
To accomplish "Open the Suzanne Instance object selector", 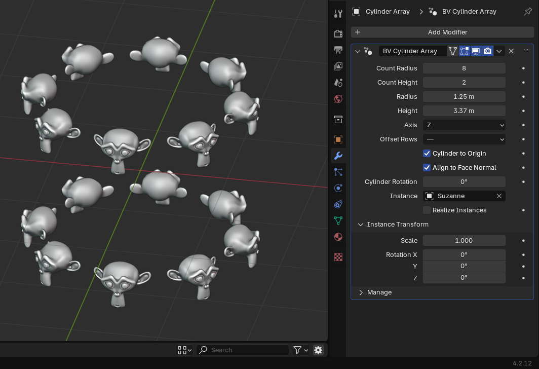I will (x=459, y=196).
